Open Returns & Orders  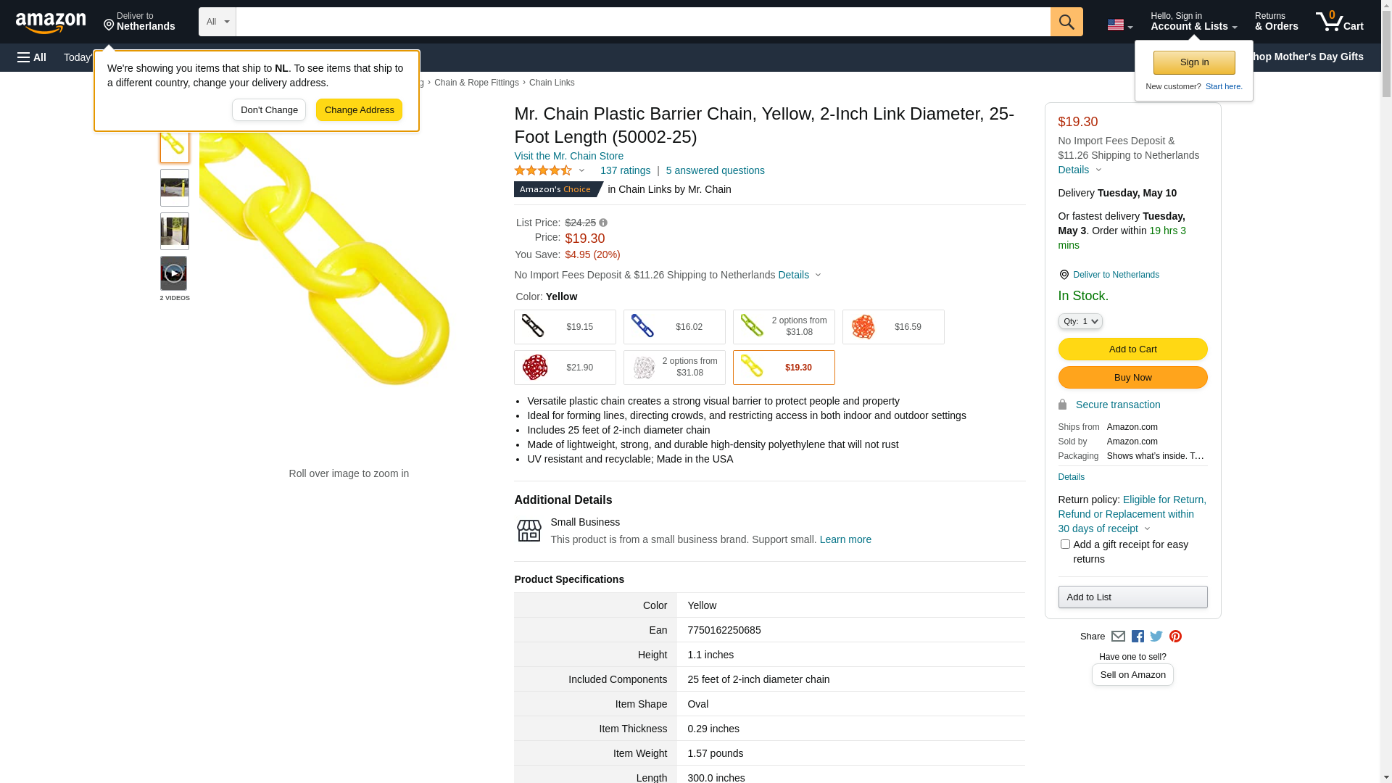click(1276, 22)
